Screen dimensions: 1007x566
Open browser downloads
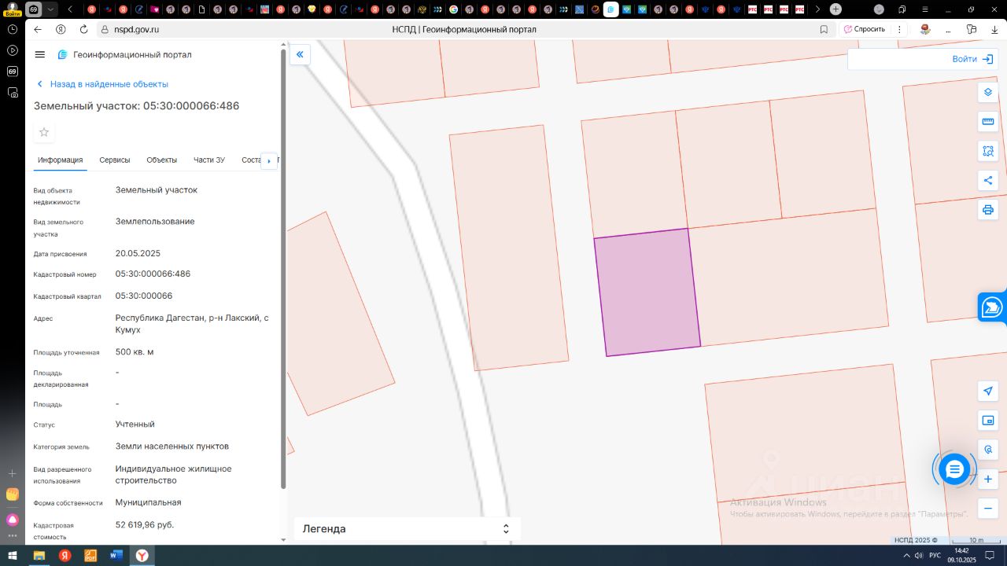(995, 29)
